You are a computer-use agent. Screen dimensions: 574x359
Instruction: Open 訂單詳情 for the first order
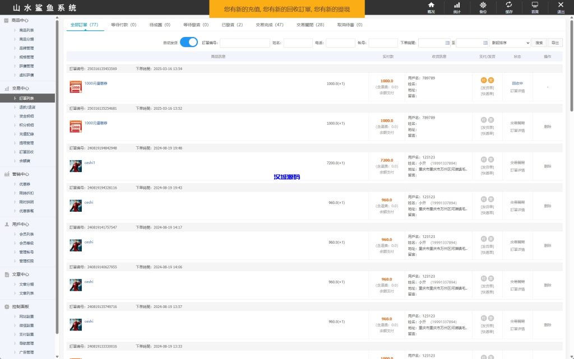point(518,91)
